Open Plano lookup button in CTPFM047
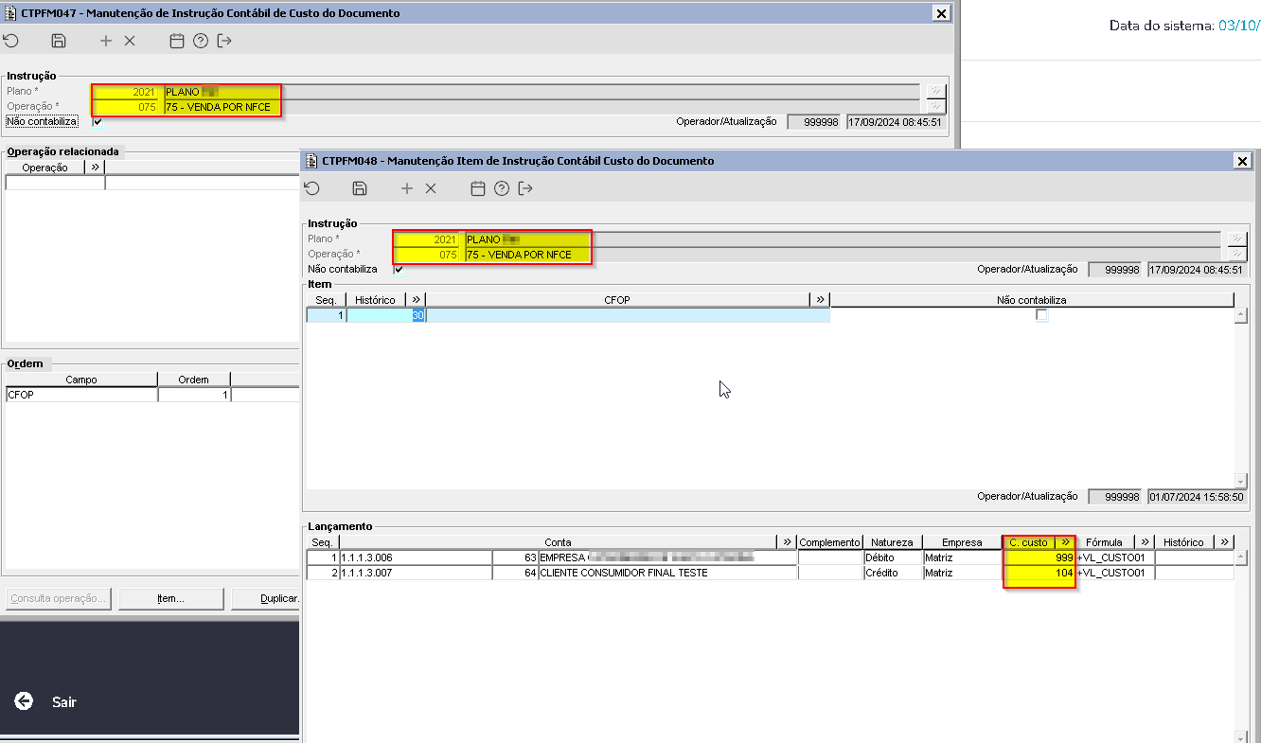Viewport: 1261px width, 743px height. (935, 91)
